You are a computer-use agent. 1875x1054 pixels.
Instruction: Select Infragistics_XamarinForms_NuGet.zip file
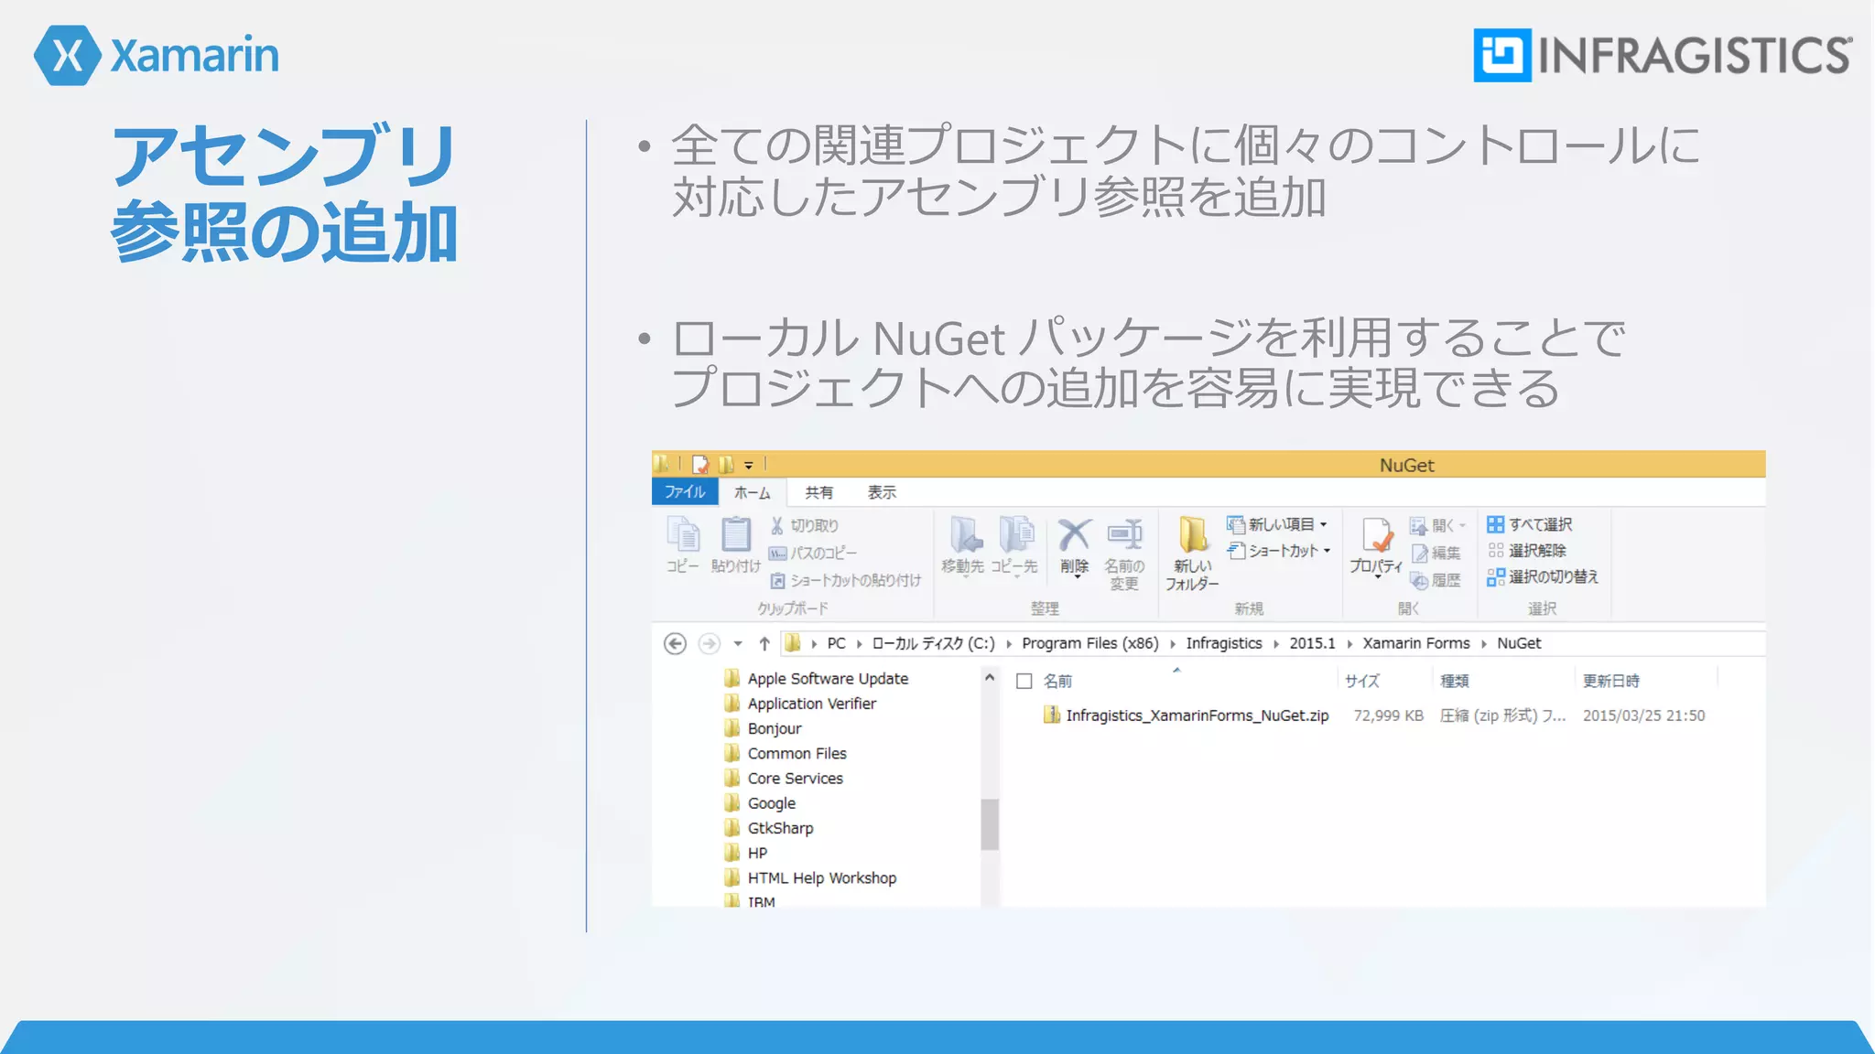(1196, 715)
